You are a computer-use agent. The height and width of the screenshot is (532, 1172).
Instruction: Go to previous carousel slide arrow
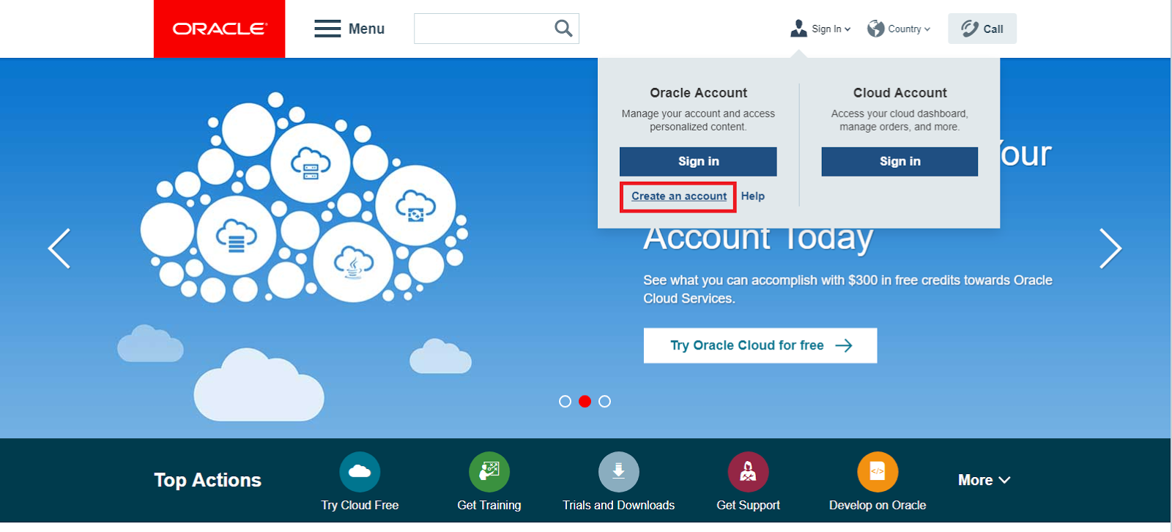coord(59,248)
